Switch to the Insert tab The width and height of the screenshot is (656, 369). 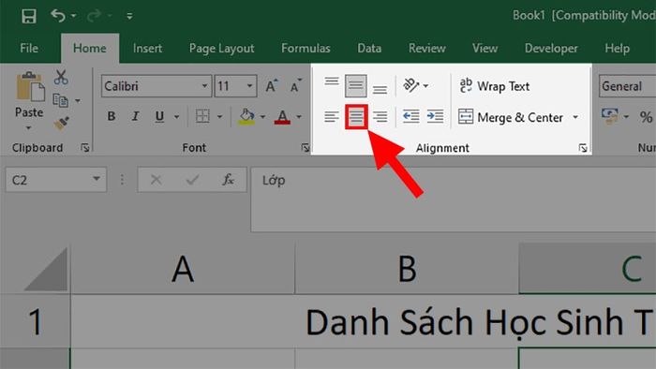147,49
